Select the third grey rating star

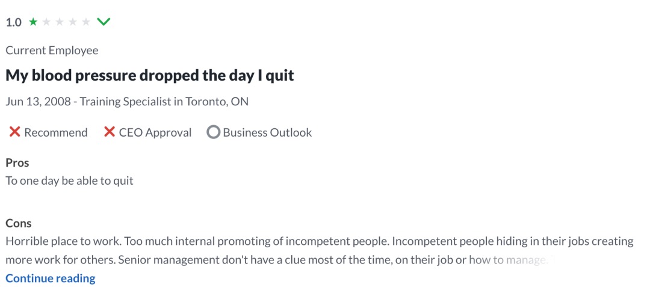60,22
